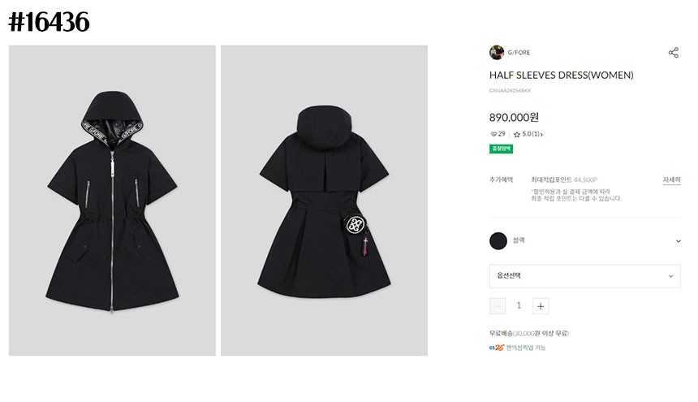Click the green 품절임박 badge
Viewport: 698px width, 402px height.
click(x=501, y=149)
